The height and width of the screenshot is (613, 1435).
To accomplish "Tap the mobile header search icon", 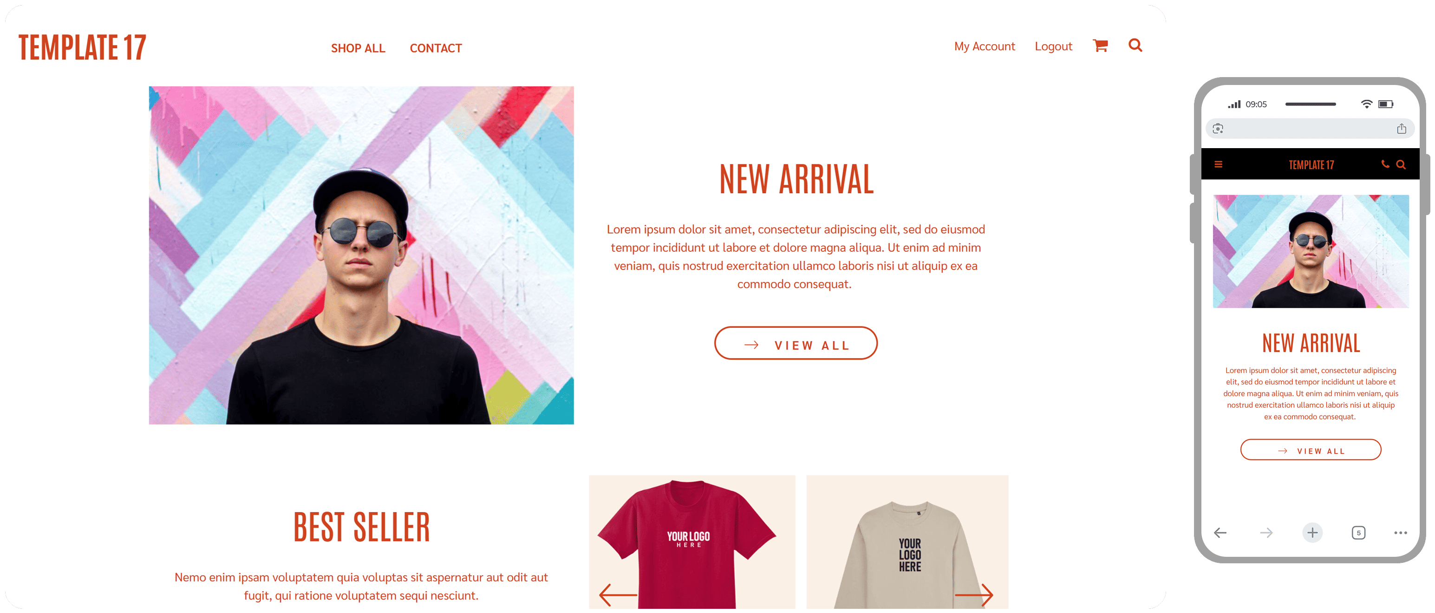I will [1401, 164].
